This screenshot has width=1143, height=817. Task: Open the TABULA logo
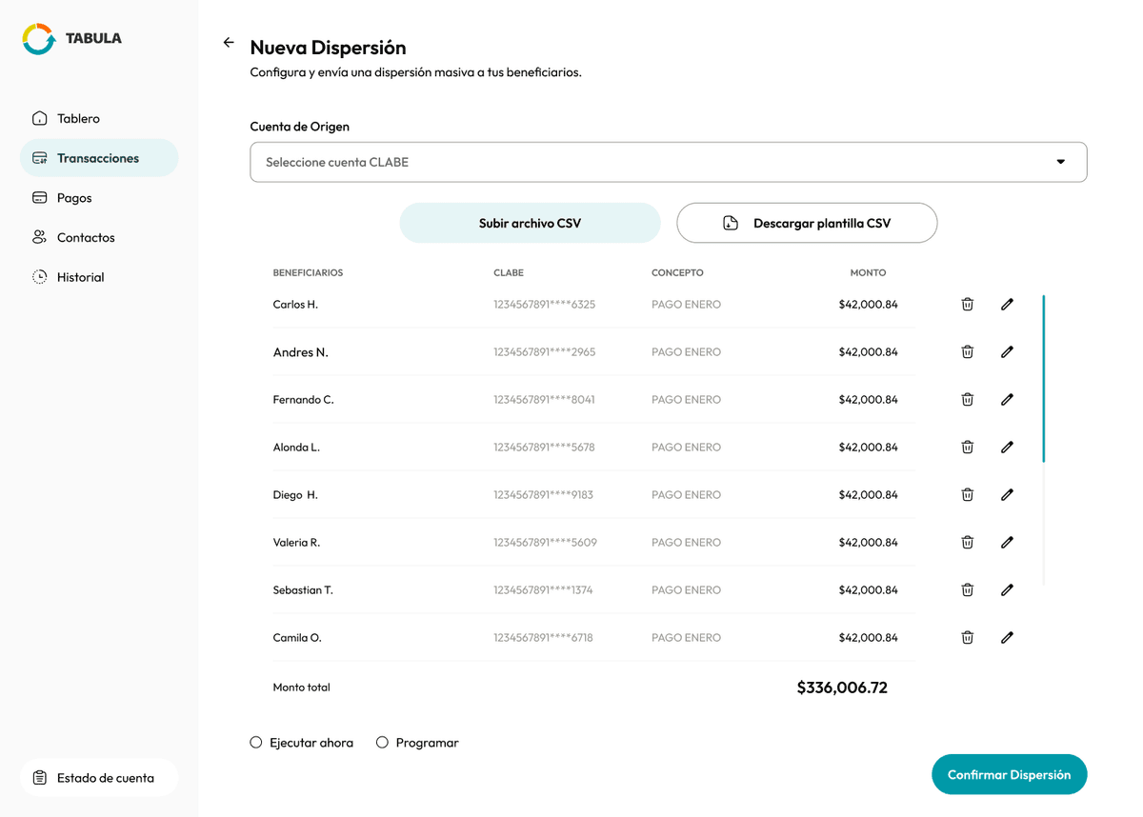[x=70, y=38]
